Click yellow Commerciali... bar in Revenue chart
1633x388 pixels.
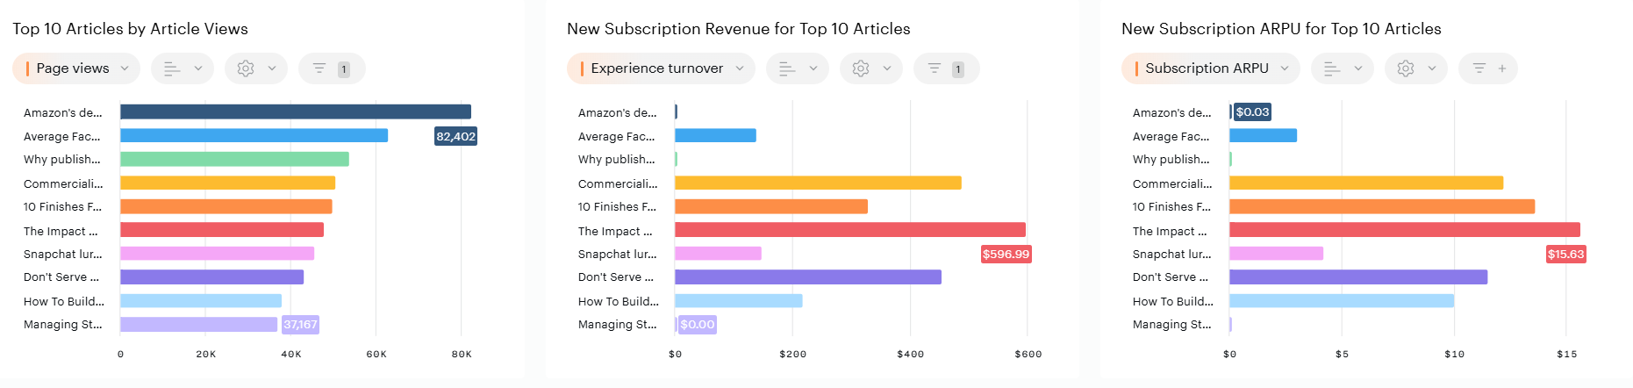pos(817,183)
